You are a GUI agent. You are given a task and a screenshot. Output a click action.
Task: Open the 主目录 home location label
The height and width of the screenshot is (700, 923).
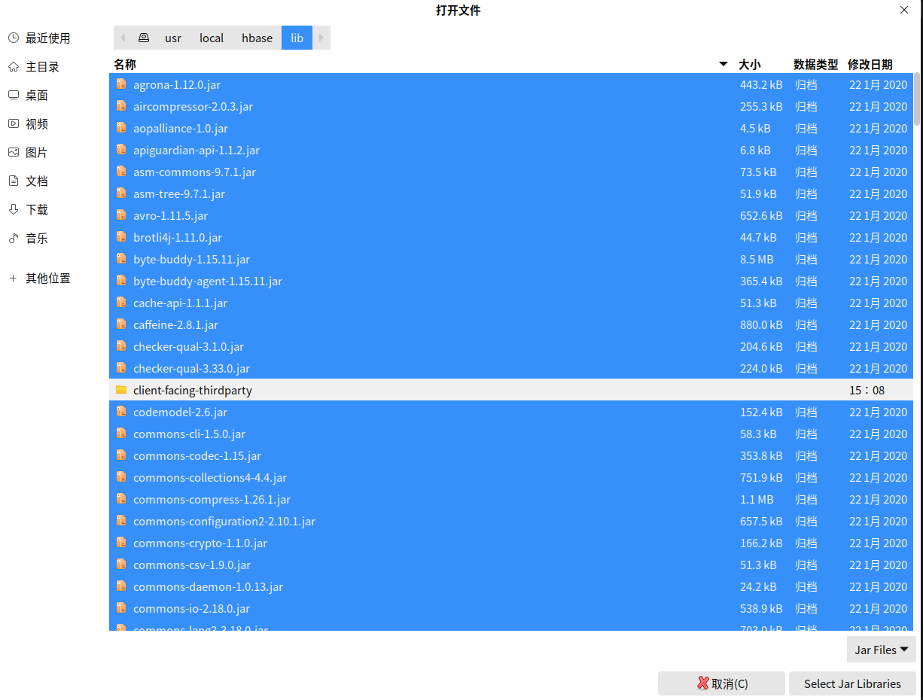pos(42,66)
